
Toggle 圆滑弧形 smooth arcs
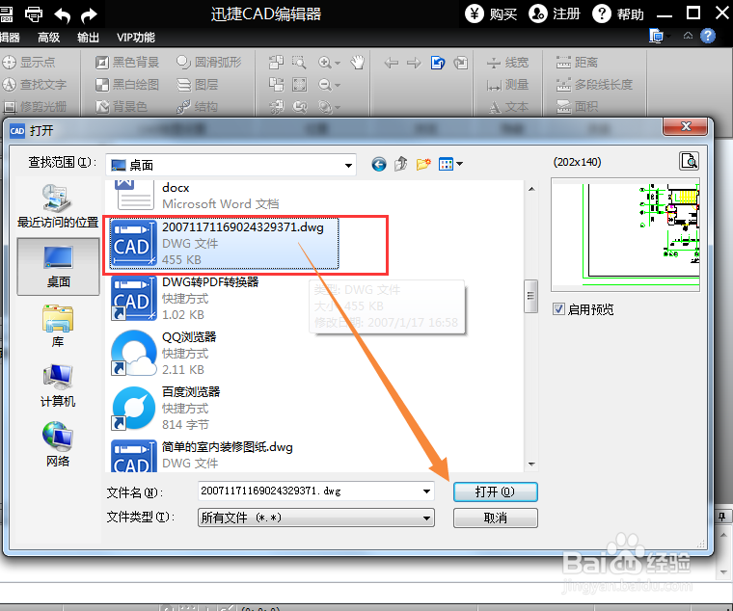click(209, 62)
